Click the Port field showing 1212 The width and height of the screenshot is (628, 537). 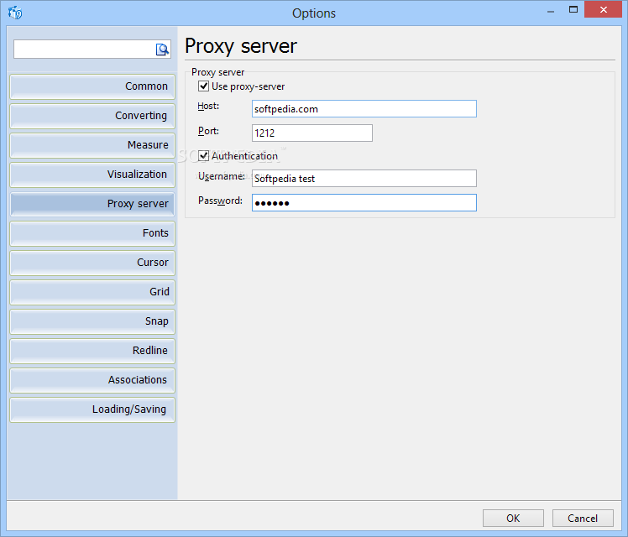(x=312, y=133)
